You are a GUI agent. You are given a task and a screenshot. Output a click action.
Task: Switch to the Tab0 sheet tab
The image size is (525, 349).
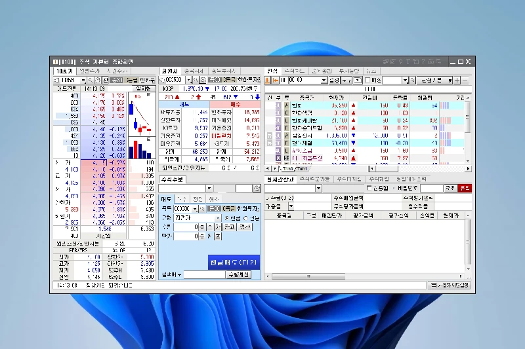287,169
